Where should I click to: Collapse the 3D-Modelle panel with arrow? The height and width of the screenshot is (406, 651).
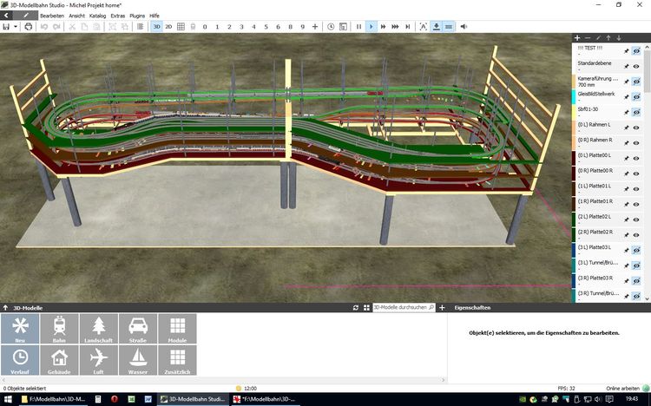coord(6,308)
